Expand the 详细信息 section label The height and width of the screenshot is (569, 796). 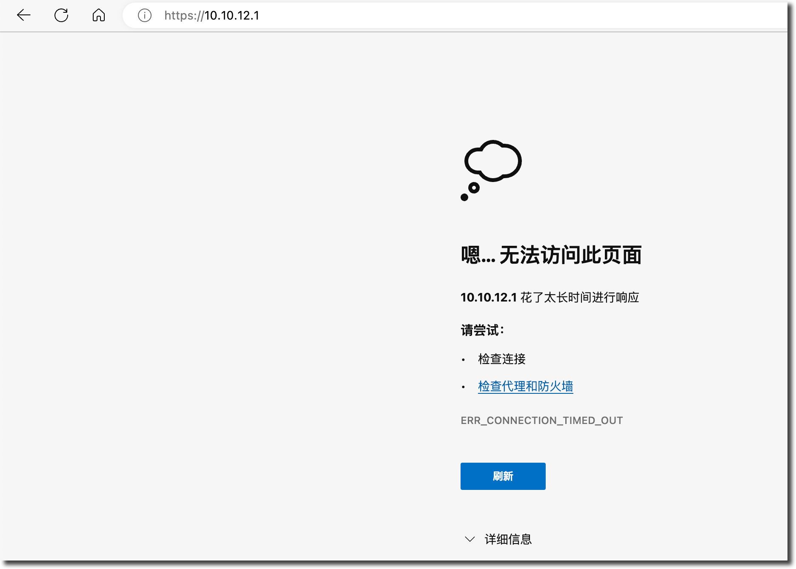[x=508, y=539]
